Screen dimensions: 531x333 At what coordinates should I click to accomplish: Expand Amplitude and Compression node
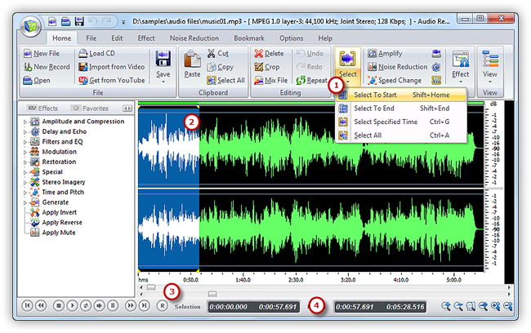pos(25,122)
